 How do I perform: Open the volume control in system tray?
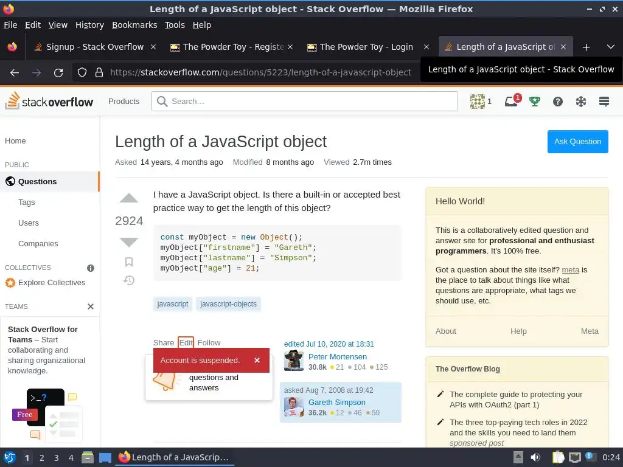point(535,457)
